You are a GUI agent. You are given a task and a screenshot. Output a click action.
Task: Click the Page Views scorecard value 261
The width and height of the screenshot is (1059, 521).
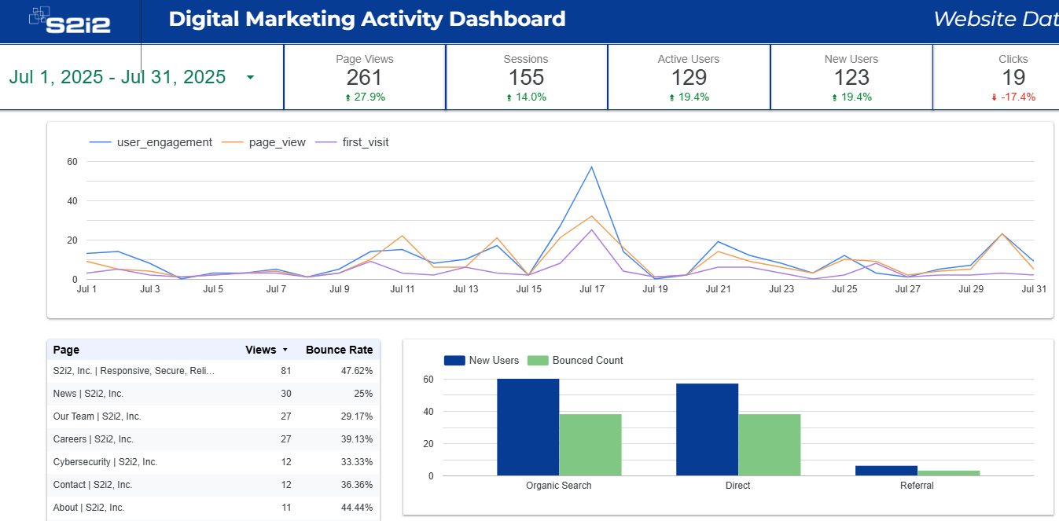point(364,77)
